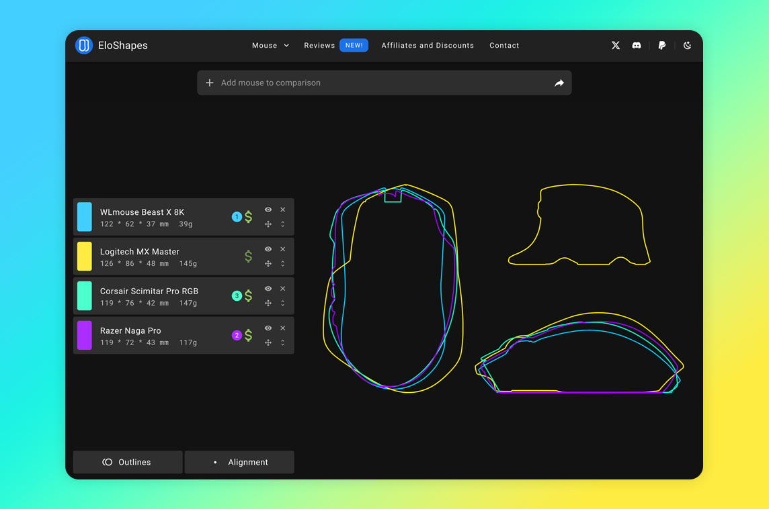The width and height of the screenshot is (769, 509).
Task: Click dimensions 126 * 86 * 48 mm text
Action: click(134, 263)
